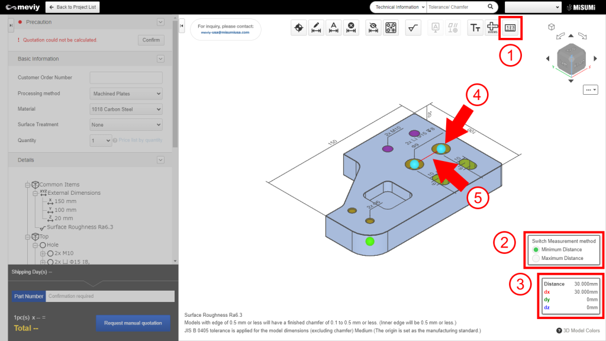Open the Technical Information menu
Screen dimensions: 606x341
tap(399, 7)
